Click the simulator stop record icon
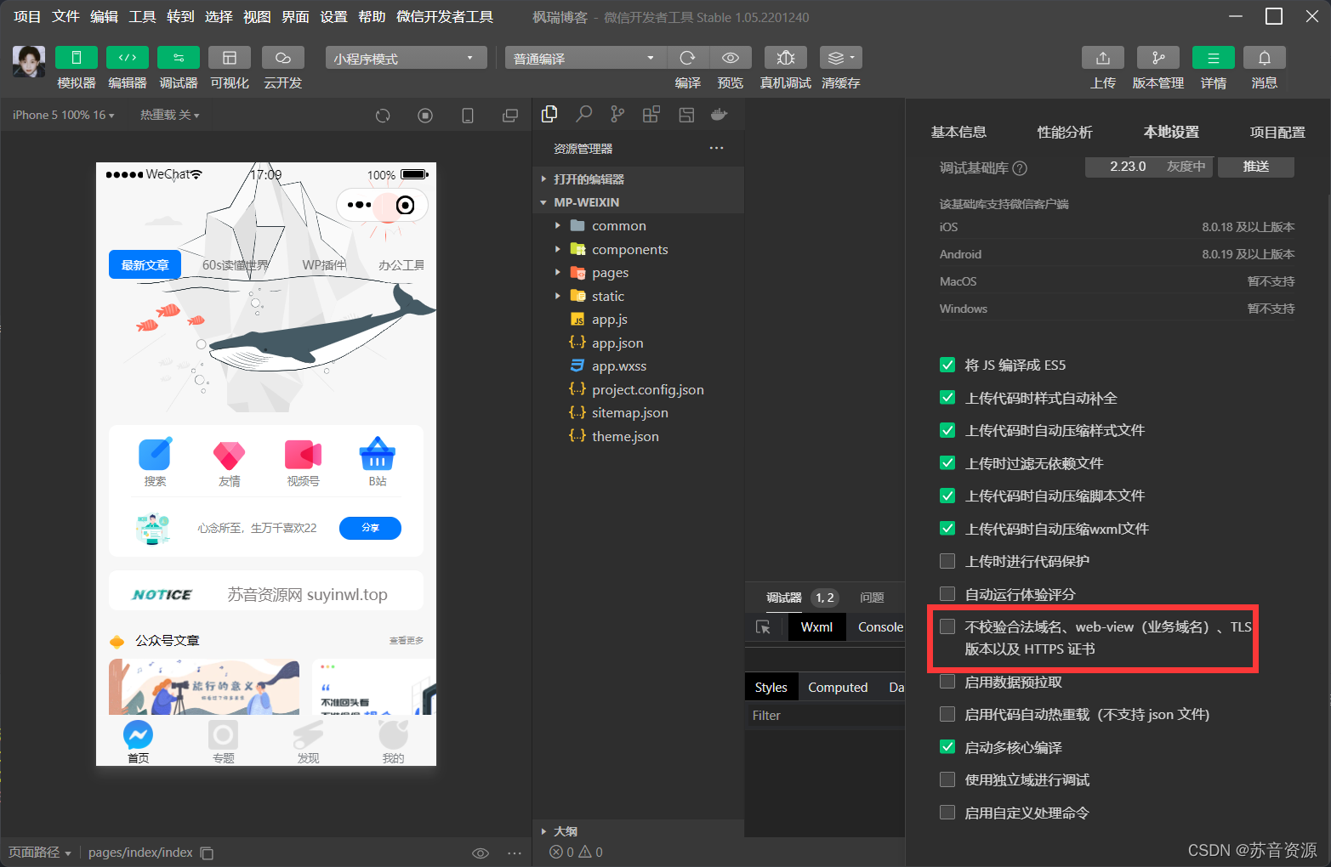1331x867 pixels. pos(425,116)
